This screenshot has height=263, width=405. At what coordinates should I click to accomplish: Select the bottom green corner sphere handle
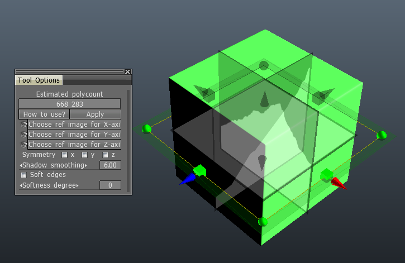(263, 222)
